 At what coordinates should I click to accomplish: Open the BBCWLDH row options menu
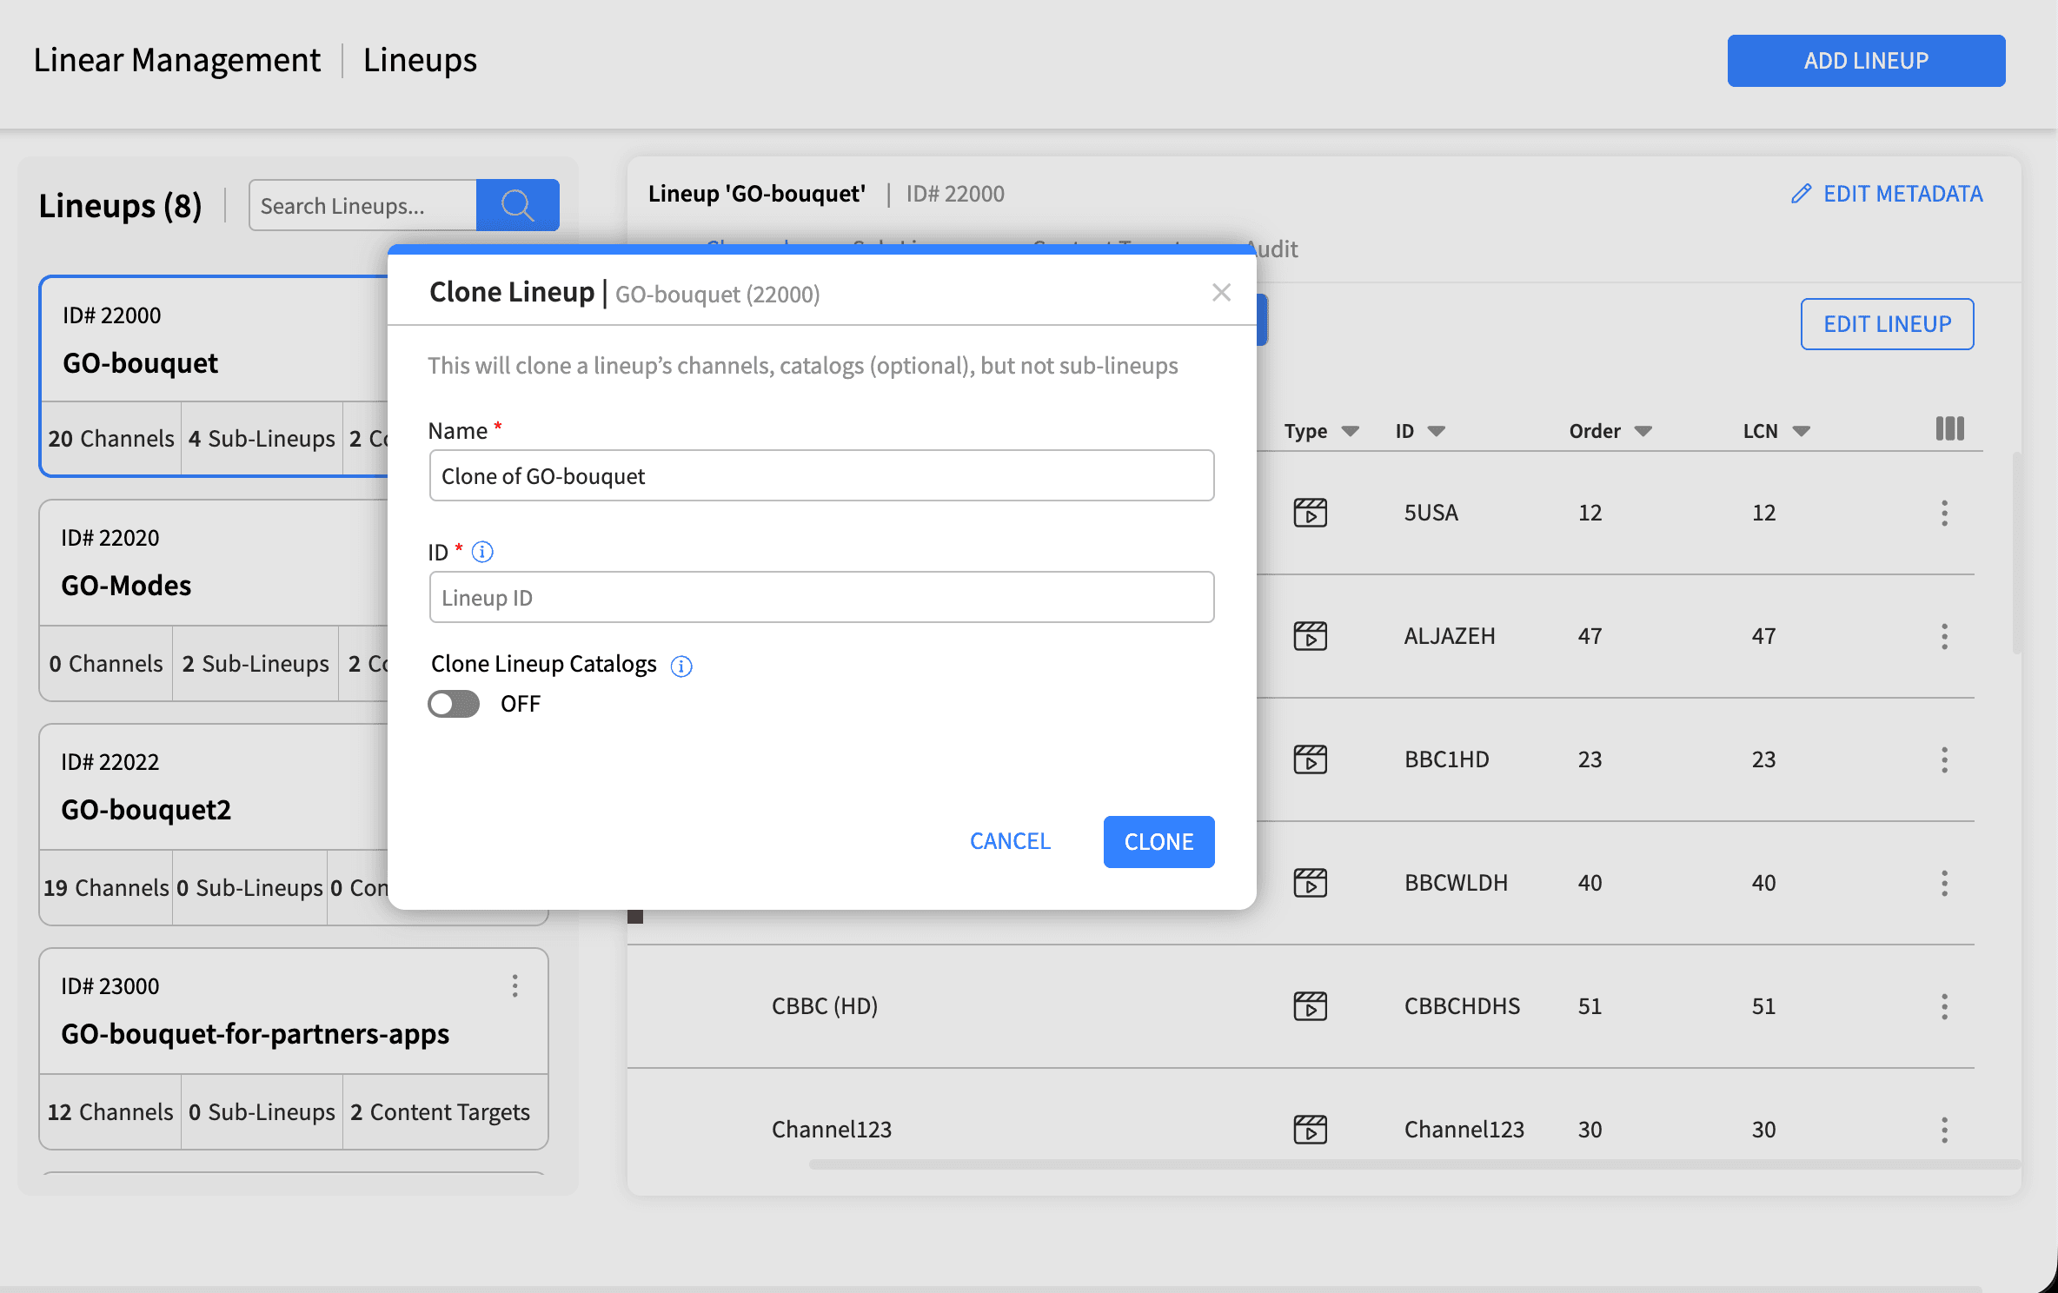click(x=1944, y=883)
